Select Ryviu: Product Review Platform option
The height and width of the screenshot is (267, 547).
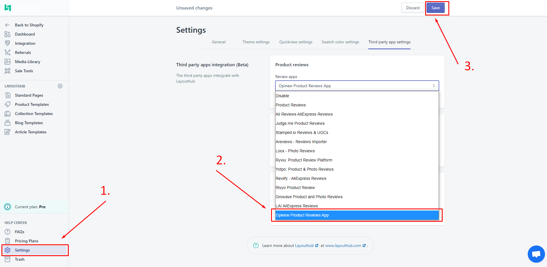(357, 160)
